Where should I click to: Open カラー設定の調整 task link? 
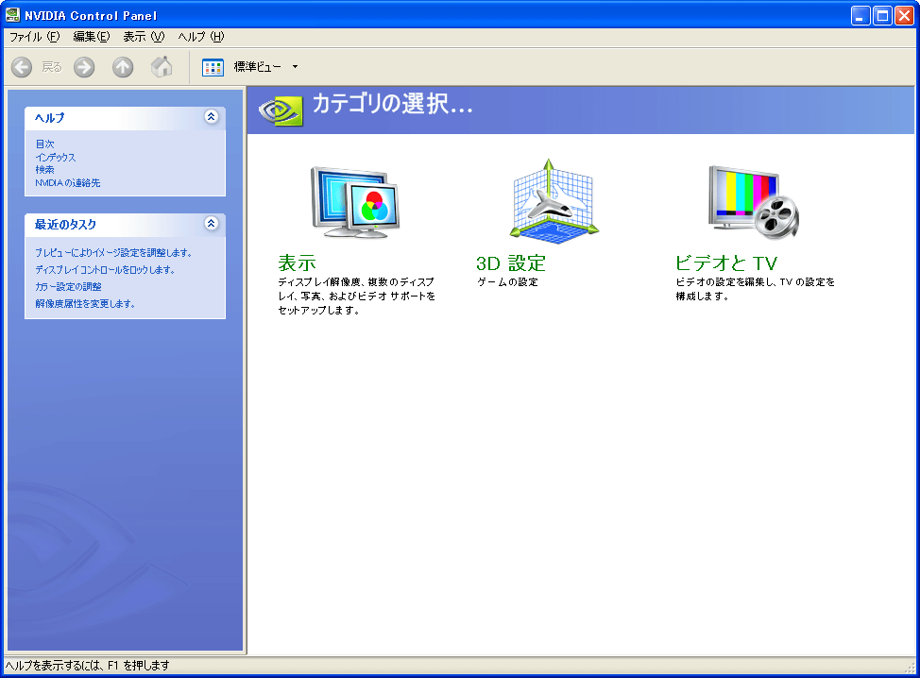point(68,287)
